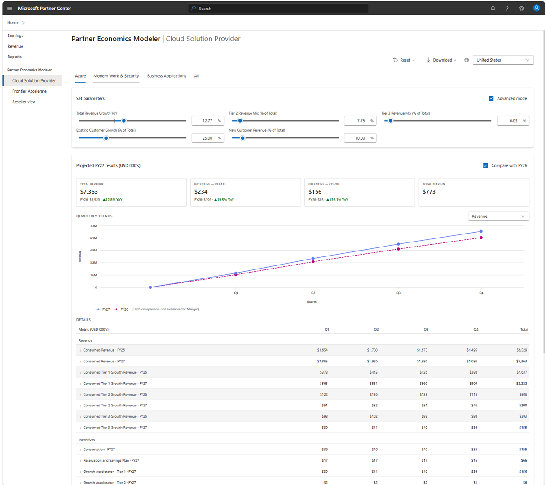Click the FY27 Q4 data point on chart
The height and width of the screenshot is (485, 546).
click(x=481, y=231)
